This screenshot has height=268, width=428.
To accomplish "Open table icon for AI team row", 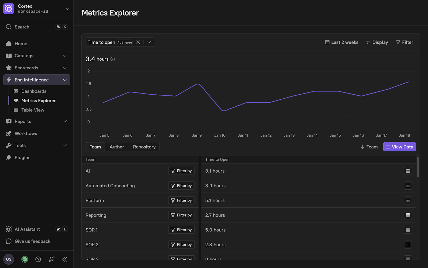I will click(x=408, y=171).
